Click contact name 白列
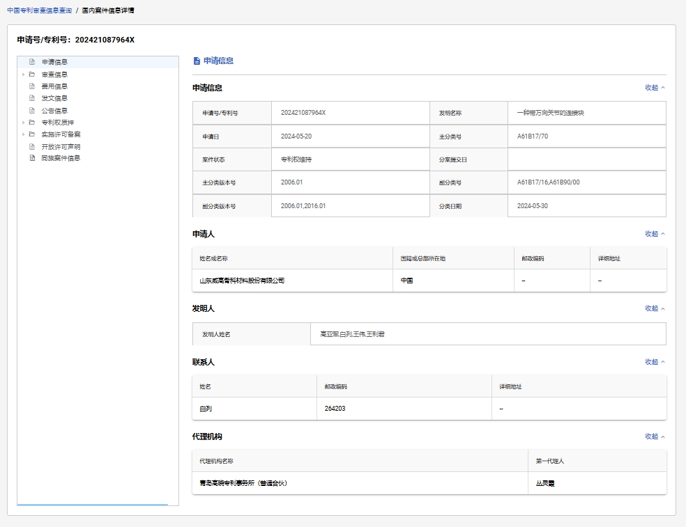This screenshot has height=527, width=686. pyautogui.click(x=206, y=409)
